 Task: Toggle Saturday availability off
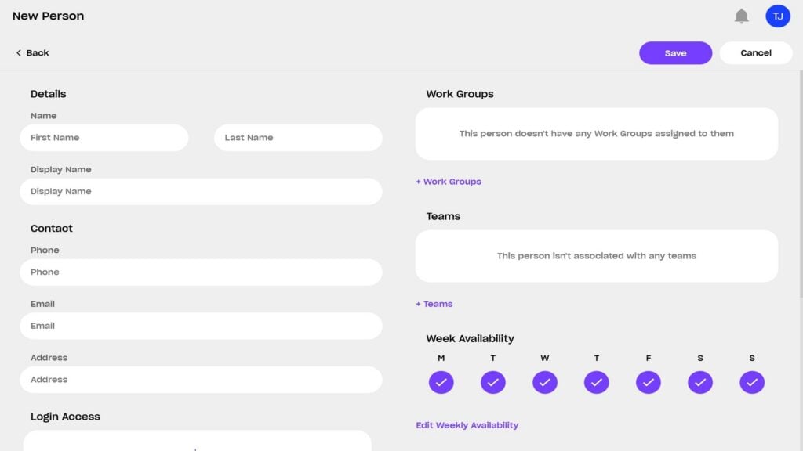pyautogui.click(x=700, y=383)
